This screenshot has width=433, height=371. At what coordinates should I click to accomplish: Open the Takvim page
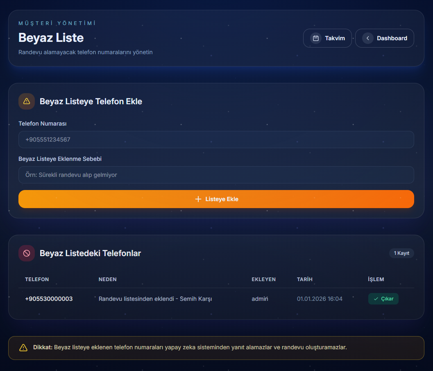[327, 38]
